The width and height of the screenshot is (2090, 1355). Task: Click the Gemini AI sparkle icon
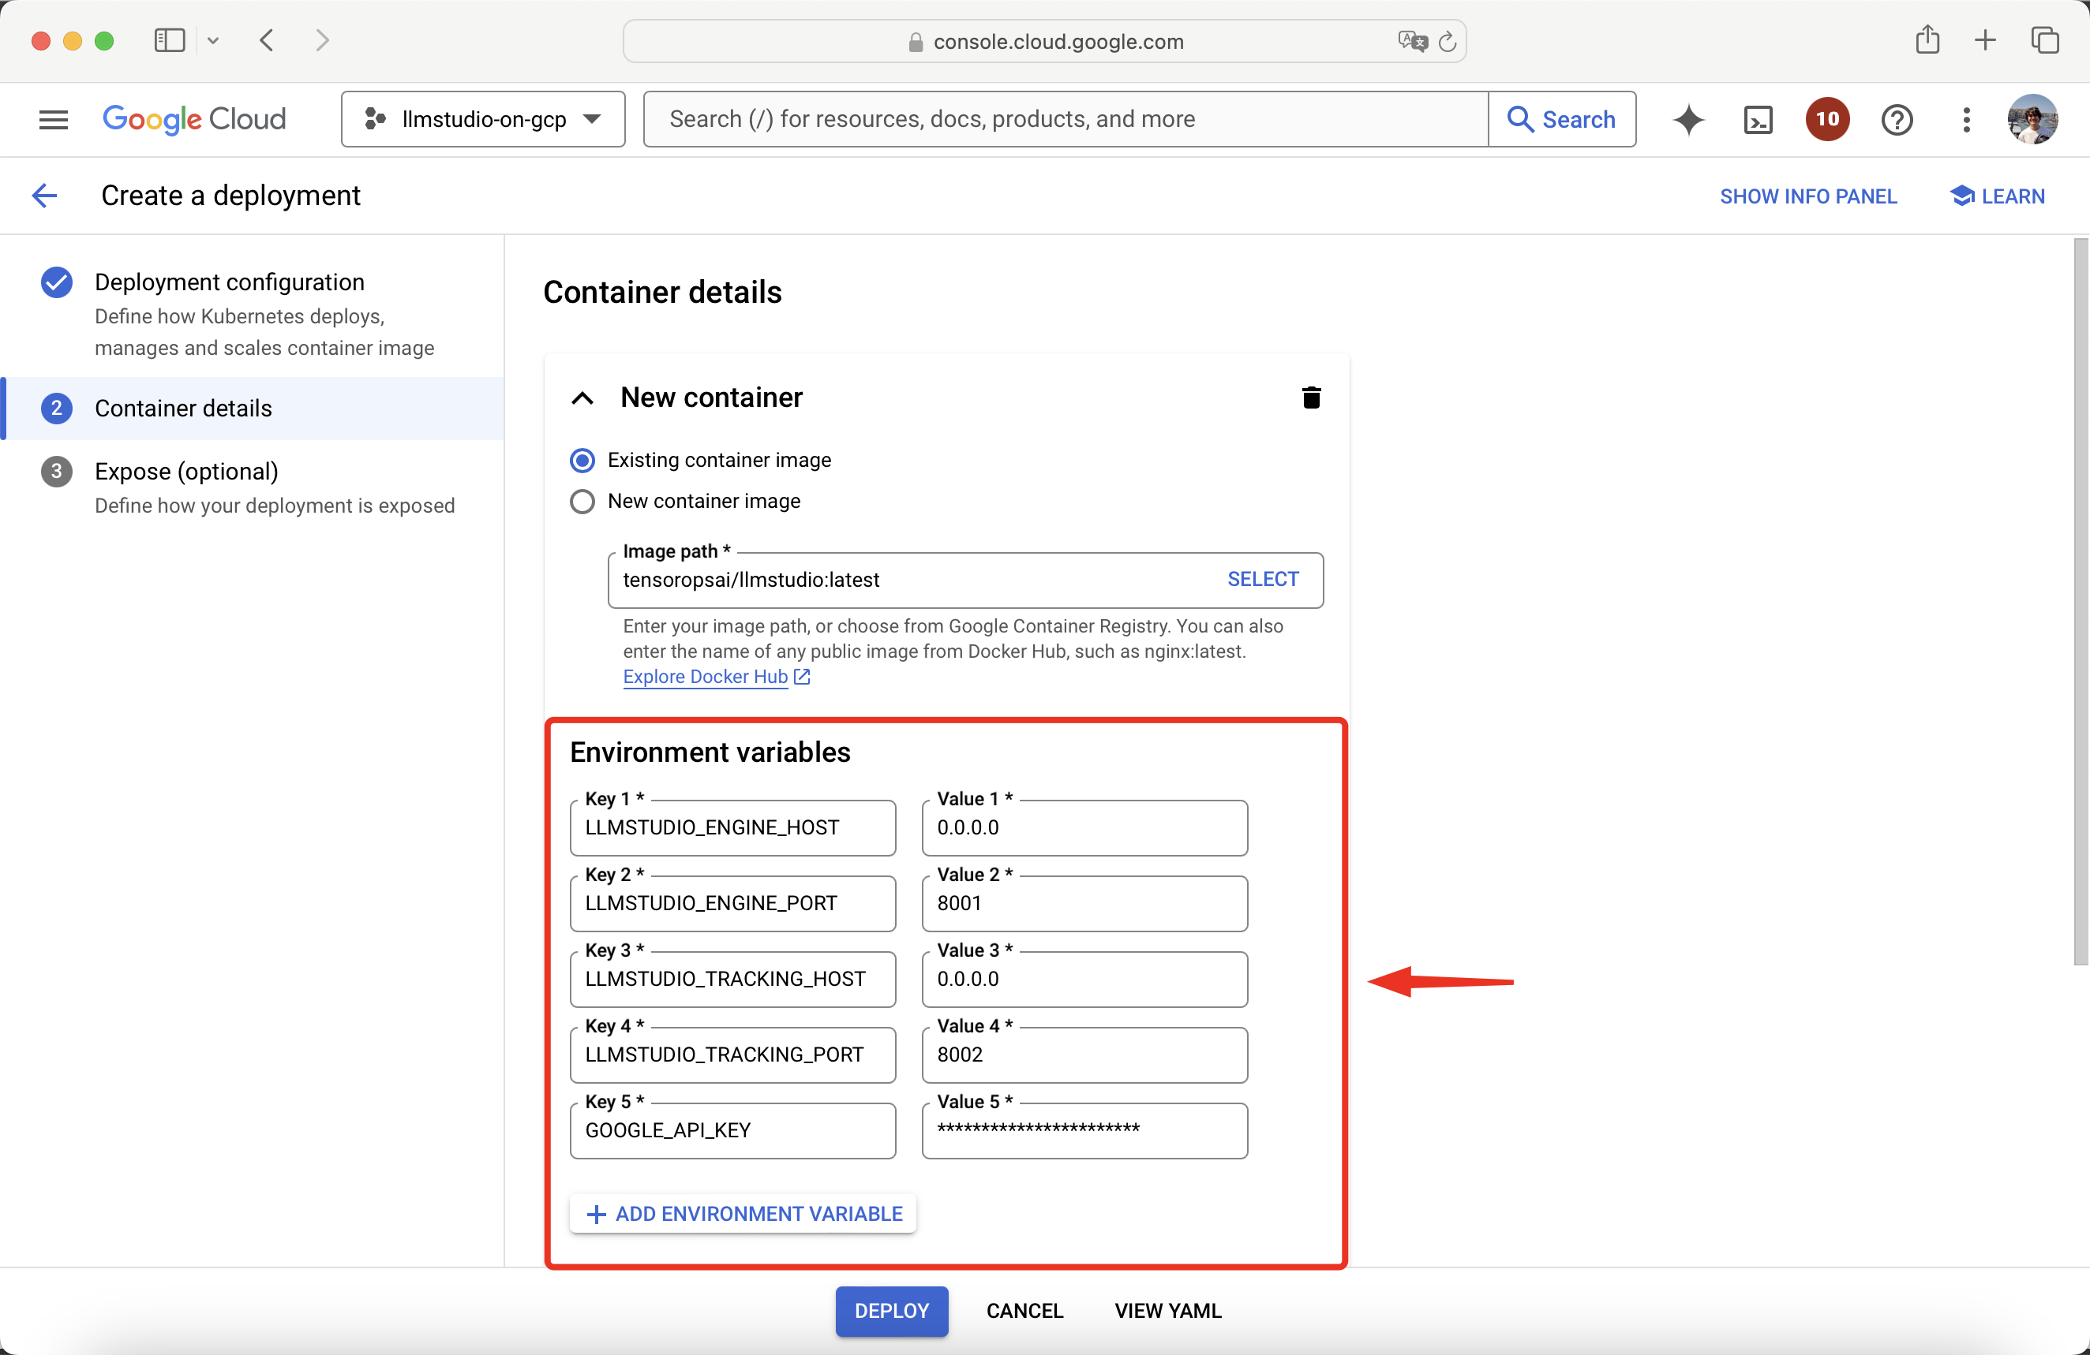1687,119
